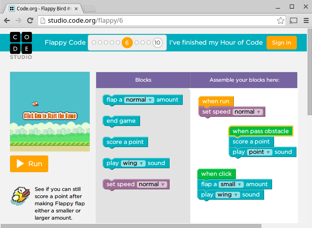Click the Sign in button
The width and height of the screenshot is (312, 228).
tap(282, 43)
